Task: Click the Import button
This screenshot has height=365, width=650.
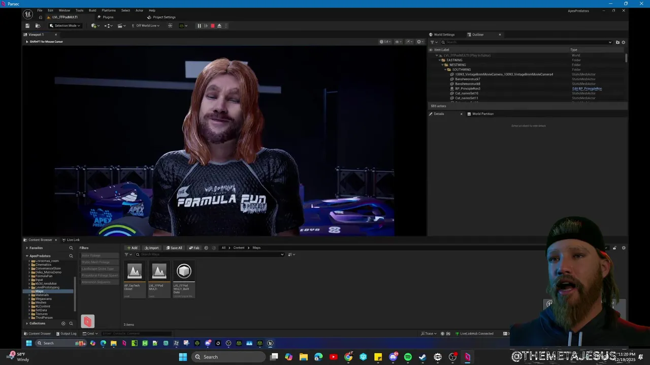Action: [151, 248]
